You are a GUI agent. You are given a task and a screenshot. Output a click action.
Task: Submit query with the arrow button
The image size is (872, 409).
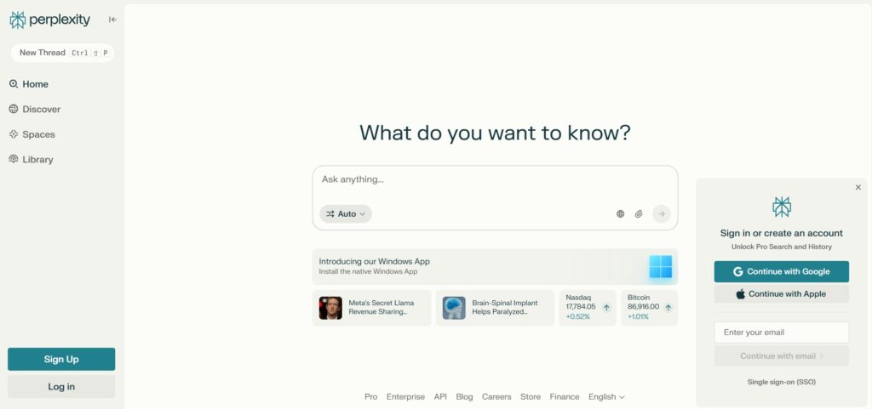pos(661,213)
